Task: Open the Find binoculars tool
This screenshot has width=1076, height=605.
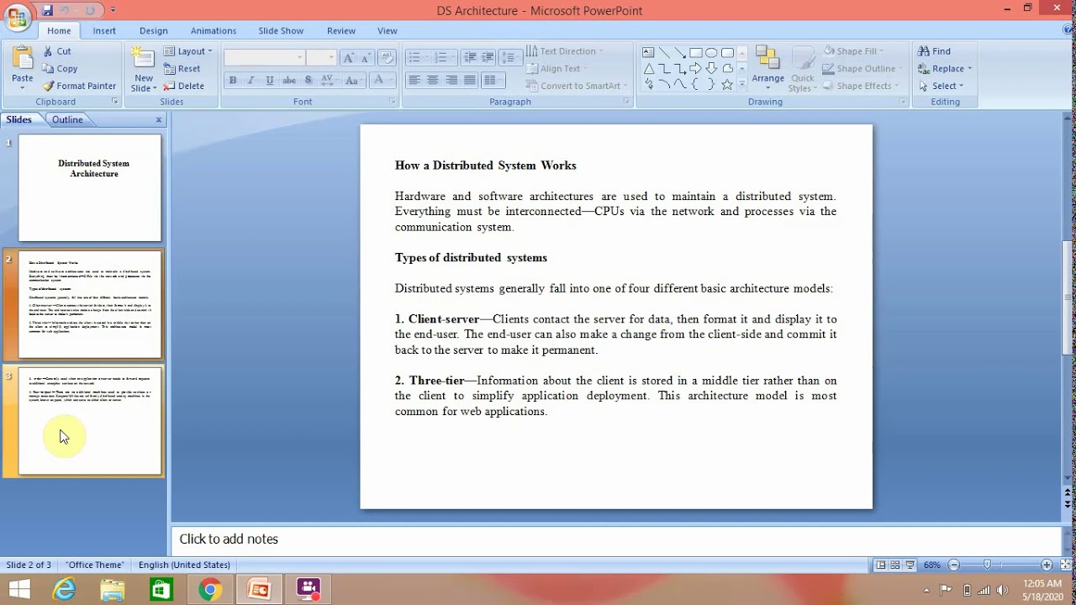Action: point(924,51)
